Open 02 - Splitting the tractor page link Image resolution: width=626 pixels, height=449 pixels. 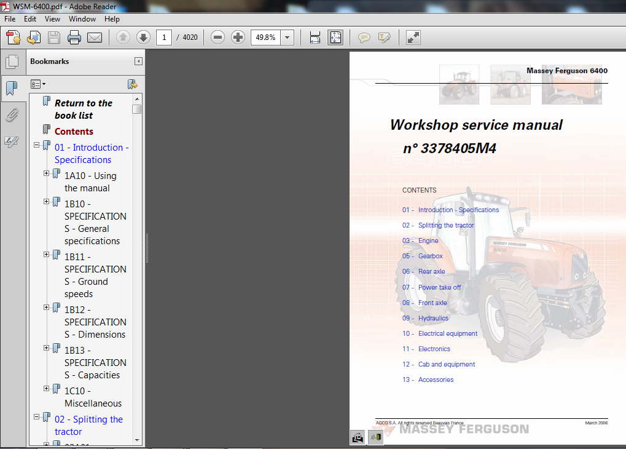pyautogui.click(x=438, y=226)
